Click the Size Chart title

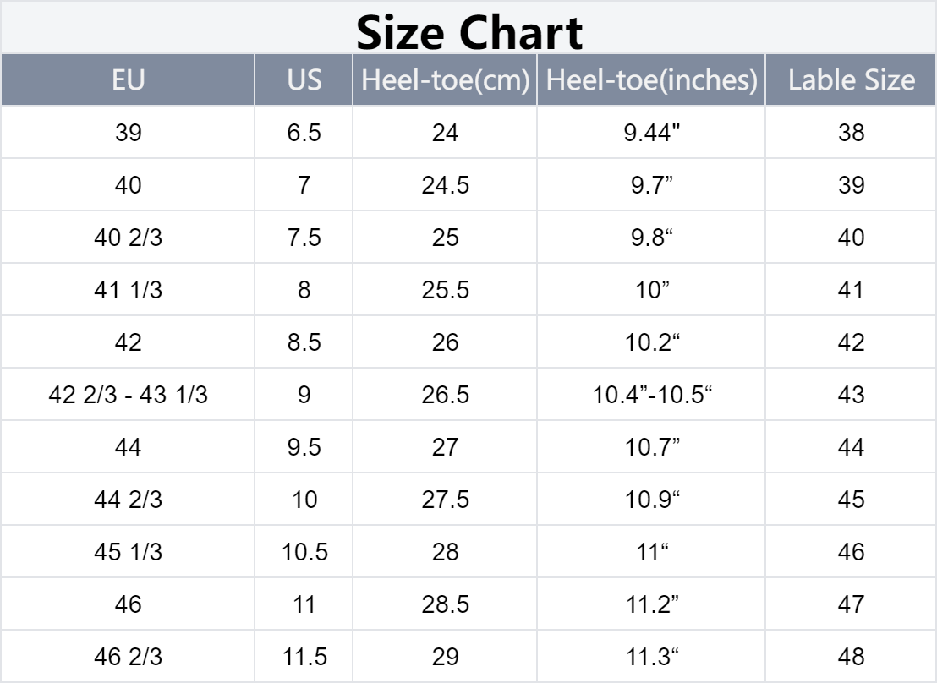click(468, 32)
